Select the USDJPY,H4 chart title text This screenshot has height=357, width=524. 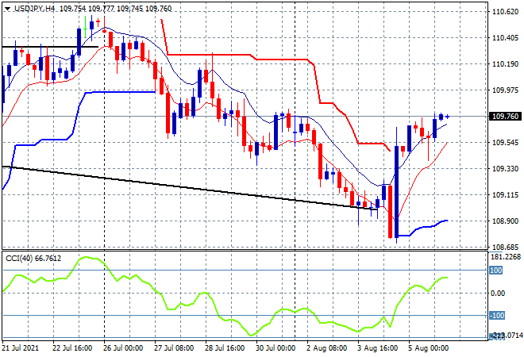pos(34,9)
